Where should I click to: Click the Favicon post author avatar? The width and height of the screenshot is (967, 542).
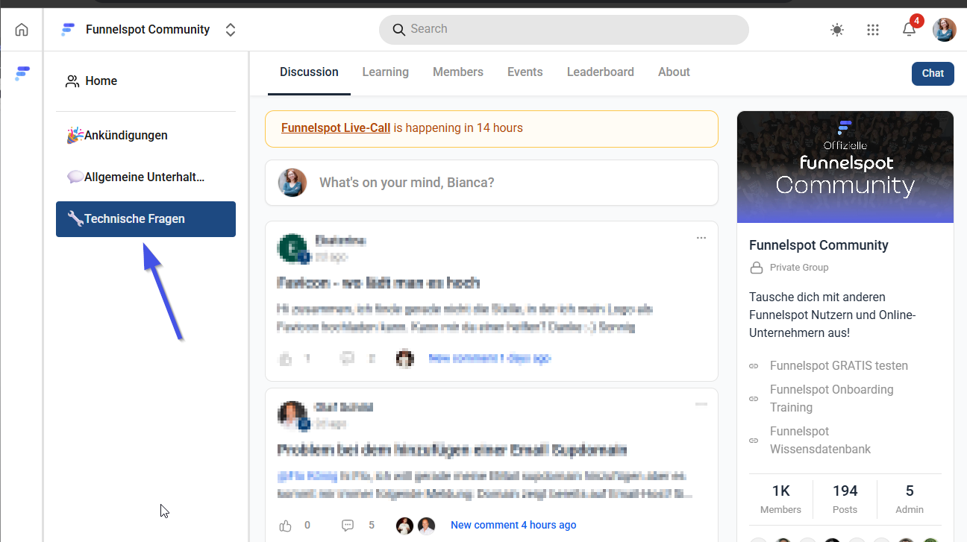tap(292, 248)
